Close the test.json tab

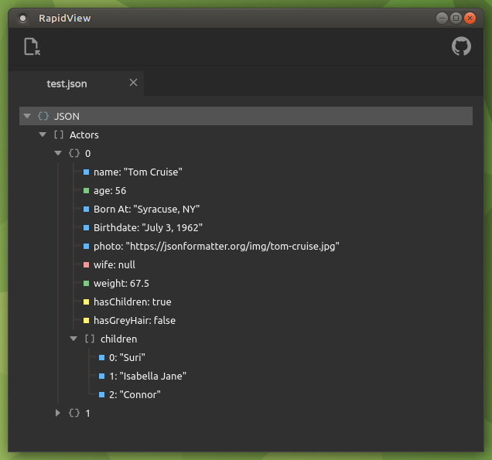[133, 83]
